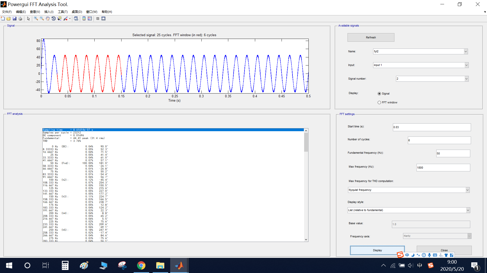The height and width of the screenshot is (273, 487).
Task: Activate the Pan (hand) tool
Action: click(47, 18)
